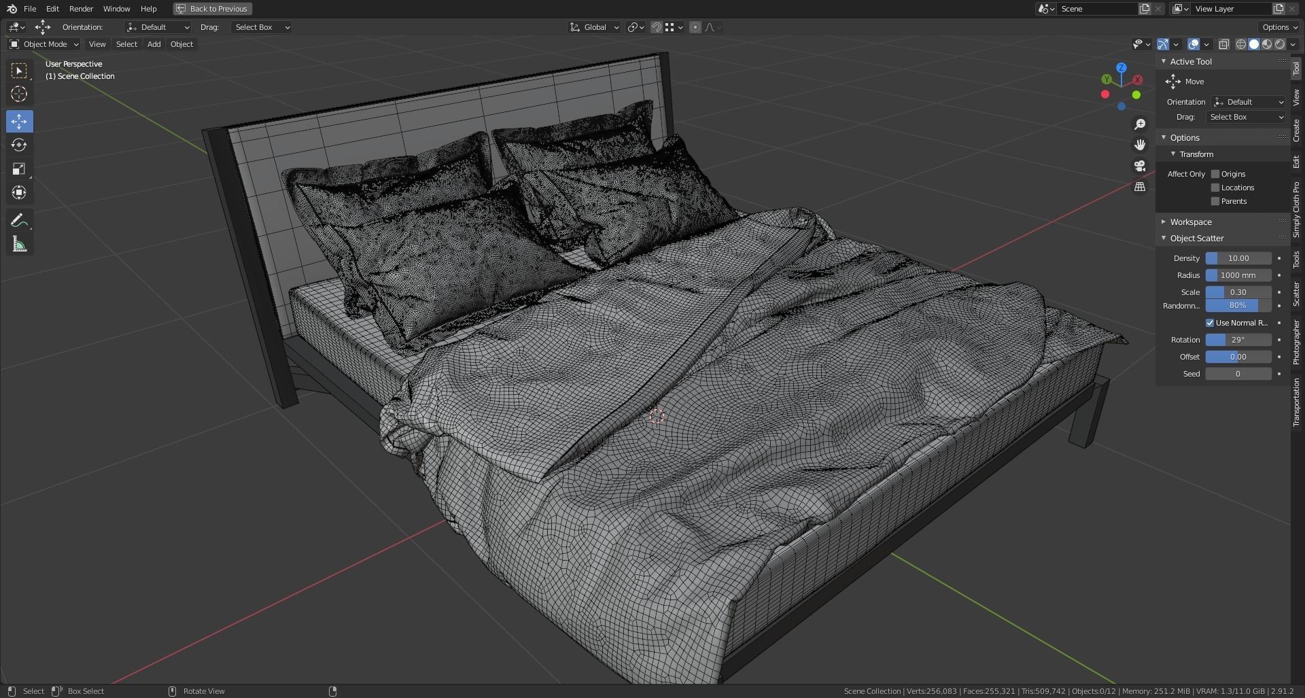Open shading options dropdown arrow
The height and width of the screenshot is (698, 1305).
(1292, 44)
